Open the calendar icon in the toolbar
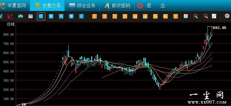Image resolution: width=231 pixels, height=106 pixels. (x=30, y=16)
